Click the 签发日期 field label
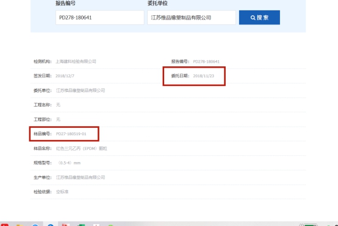Screen dimensions: 338x226 pyautogui.click(x=43, y=76)
